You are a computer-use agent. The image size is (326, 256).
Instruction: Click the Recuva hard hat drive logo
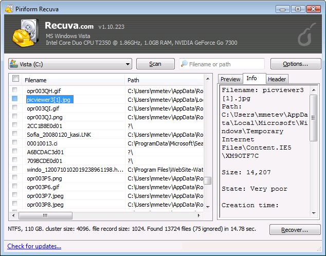coord(25,32)
